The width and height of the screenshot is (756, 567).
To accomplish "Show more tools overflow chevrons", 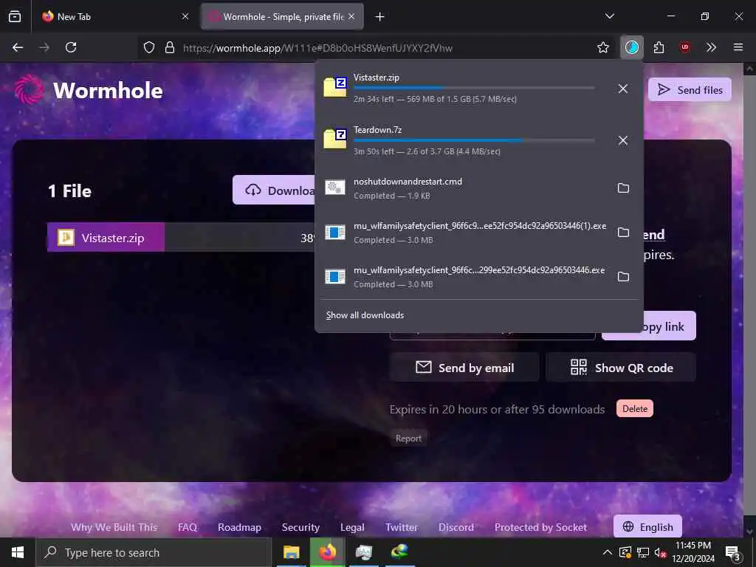I will (x=711, y=47).
